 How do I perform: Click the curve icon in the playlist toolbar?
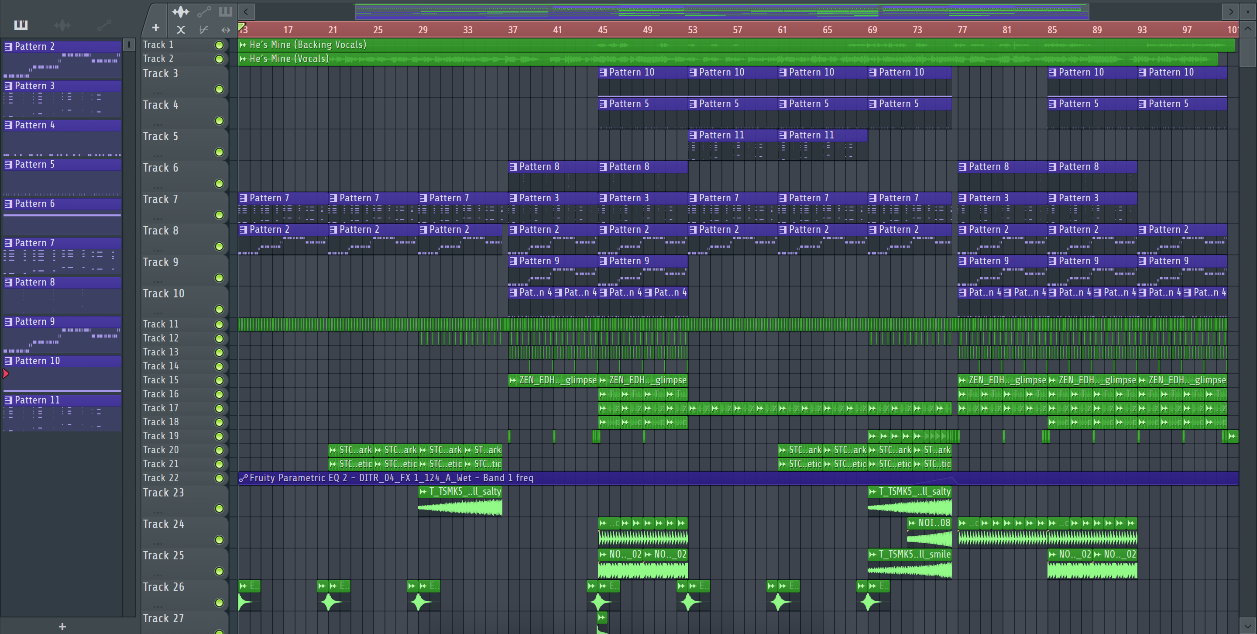(x=204, y=30)
